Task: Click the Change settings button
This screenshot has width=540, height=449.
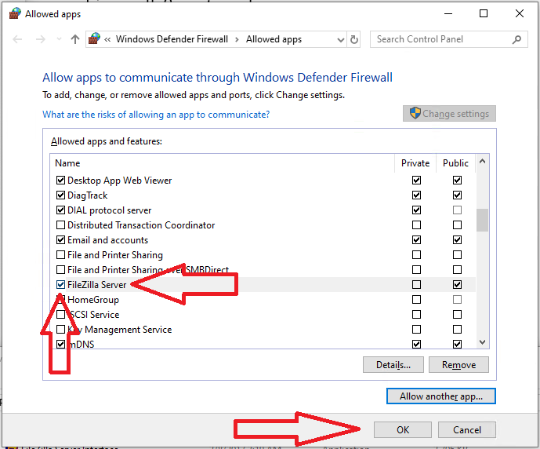Action: click(x=449, y=114)
